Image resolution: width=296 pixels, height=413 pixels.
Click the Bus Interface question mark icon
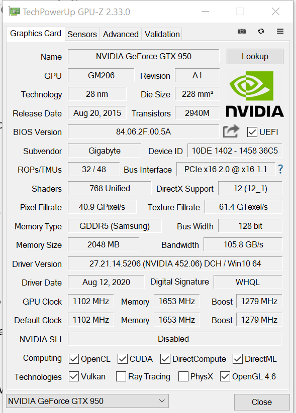(280, 169)
